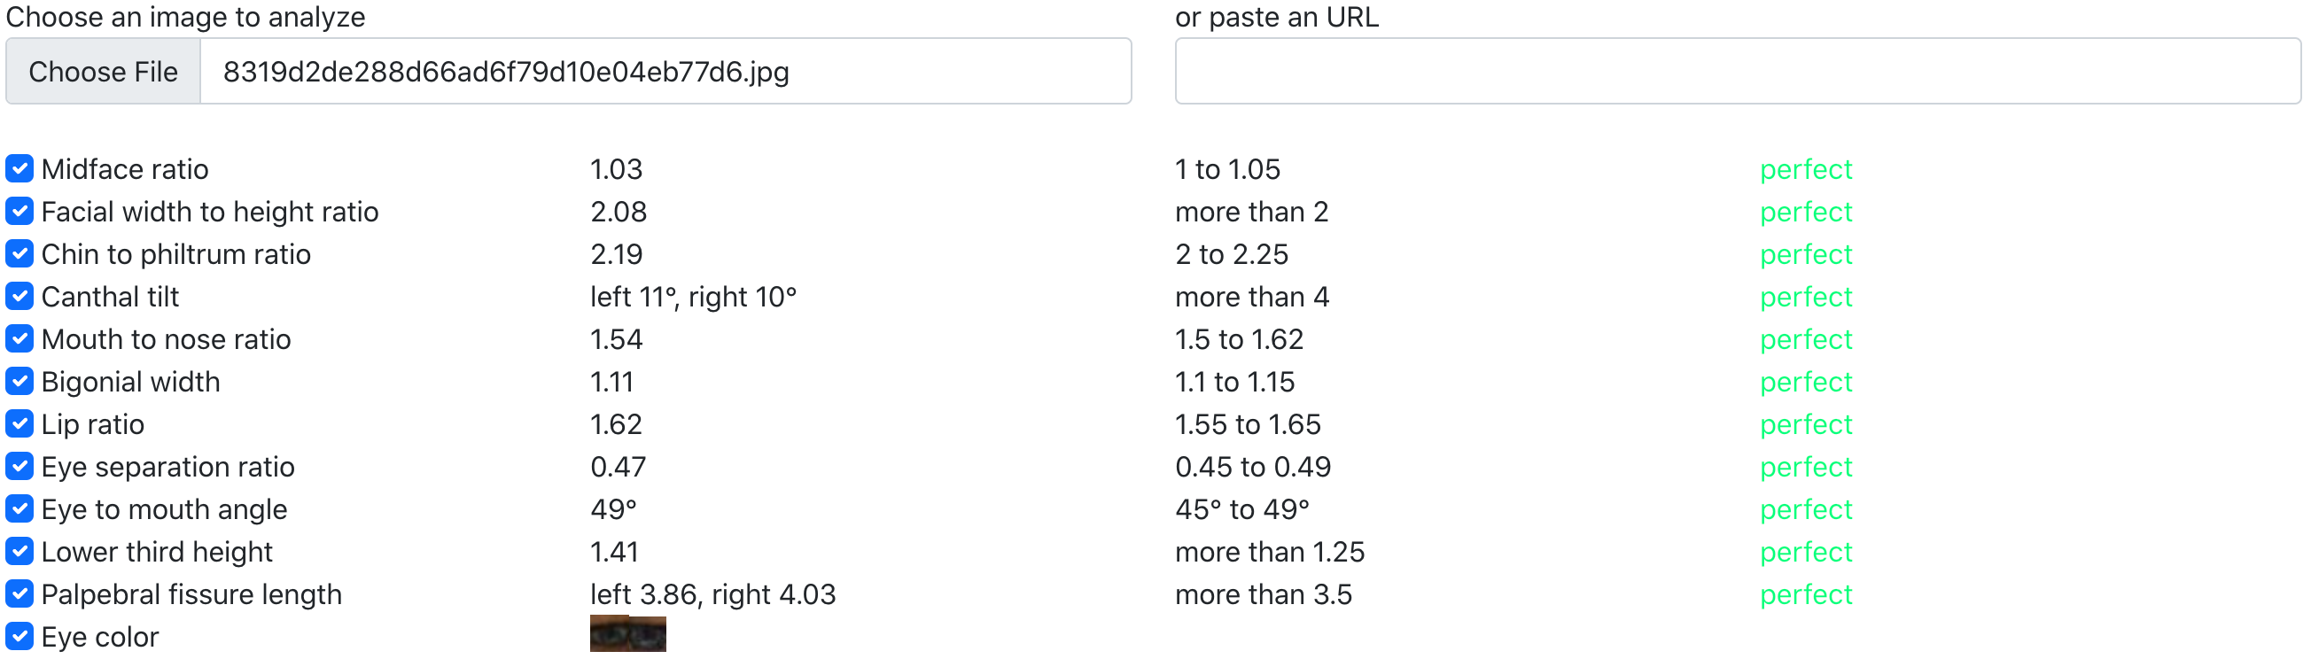Screen dimensions: 2311x659
Task: Uncheck the Bigonial width checkbox
Action: coord(19,382)
